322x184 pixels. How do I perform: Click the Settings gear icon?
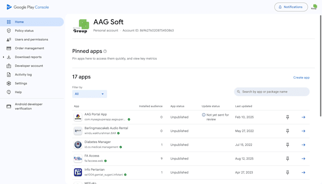pyautogui.click(x=9, y=84)
